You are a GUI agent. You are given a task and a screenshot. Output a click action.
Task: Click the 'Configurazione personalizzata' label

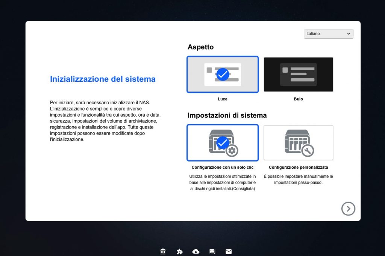tap(298, 168)
